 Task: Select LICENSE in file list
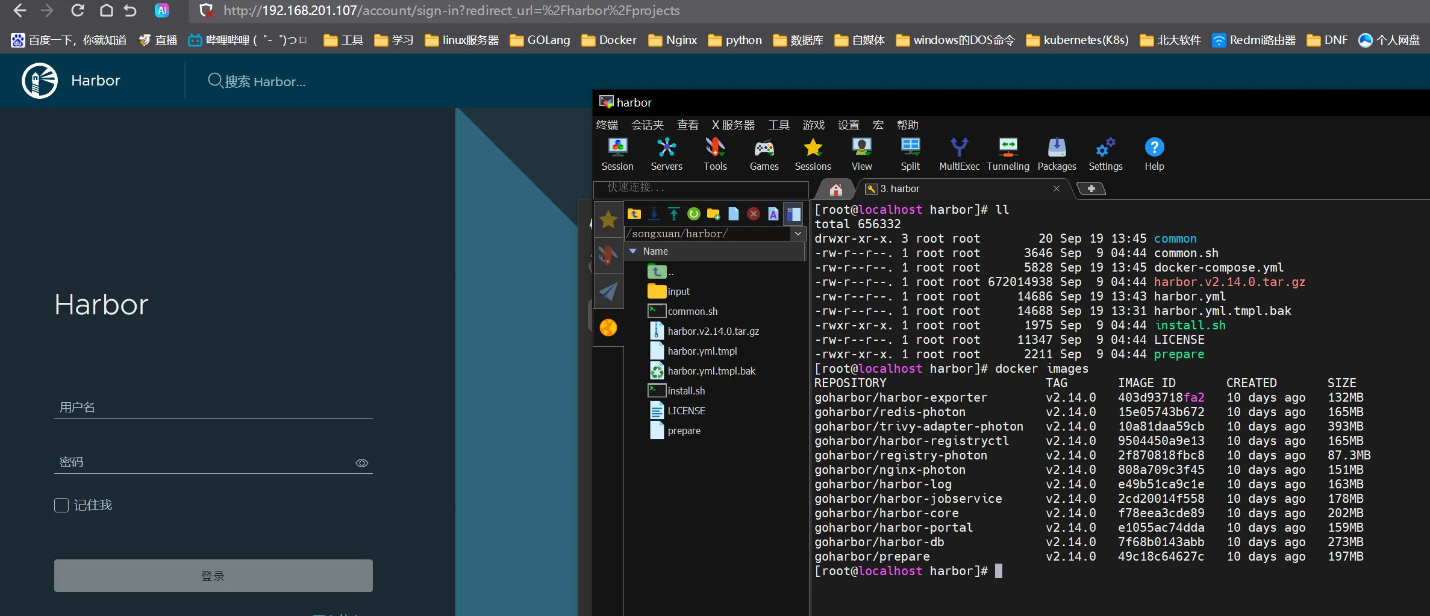[676, 411]
